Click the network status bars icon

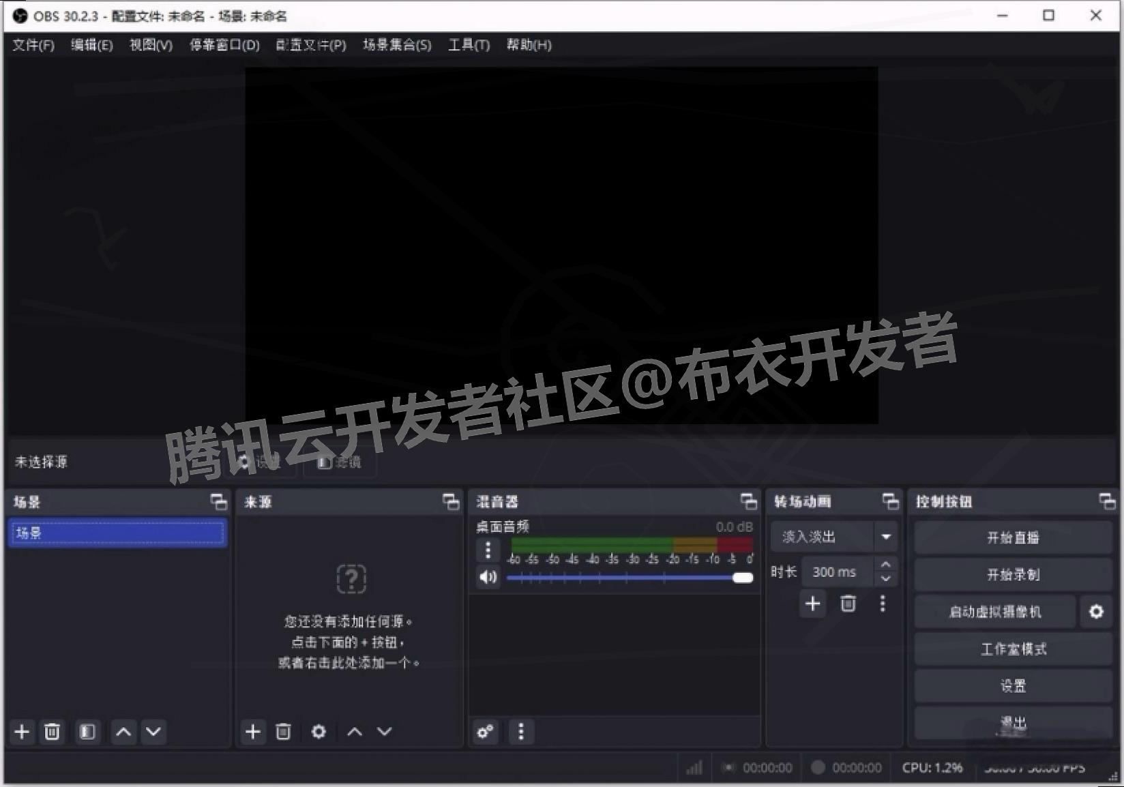[694, 768]
